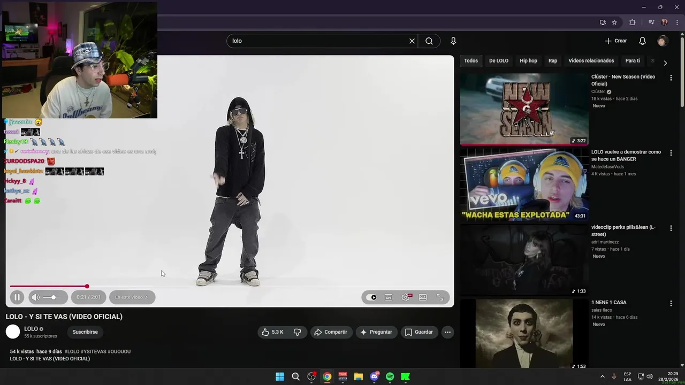Select the 'Hip hop' filter chip
The height and width of the screenshot is (385, 685).
(x=528, y=61)
